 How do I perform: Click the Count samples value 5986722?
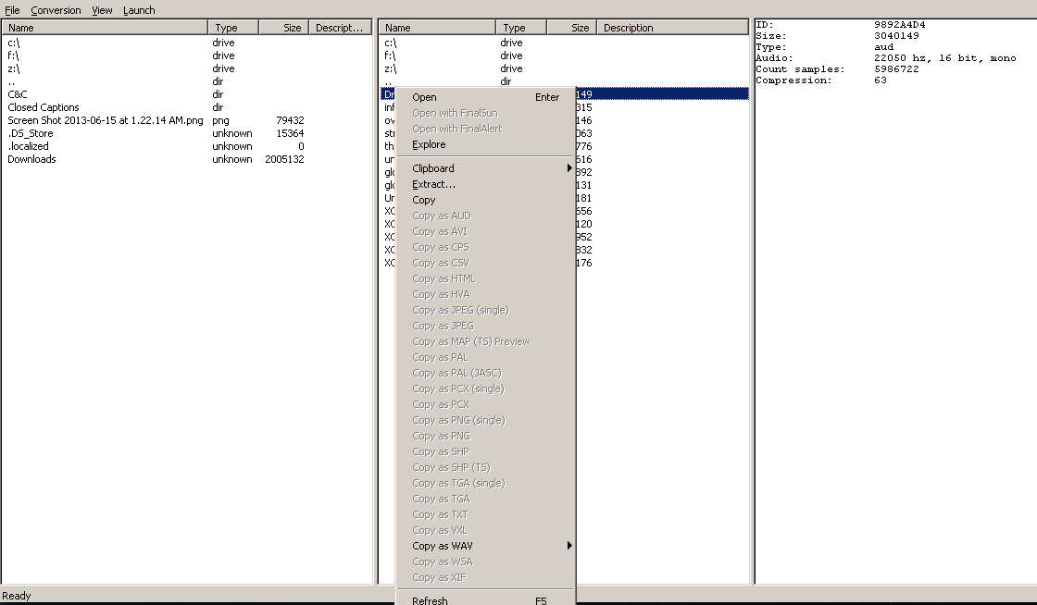coord(896,69)
